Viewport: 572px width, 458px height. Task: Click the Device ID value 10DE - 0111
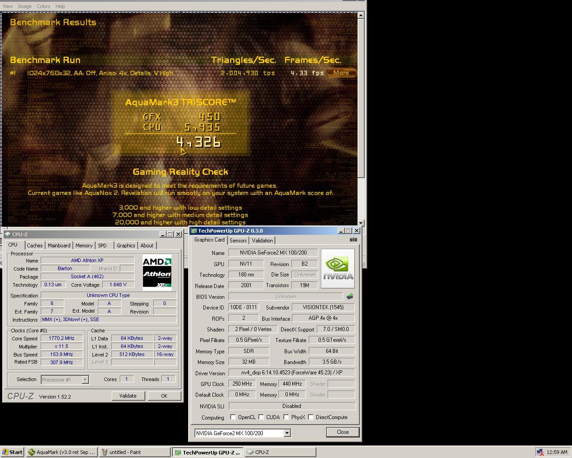[244, 307]
